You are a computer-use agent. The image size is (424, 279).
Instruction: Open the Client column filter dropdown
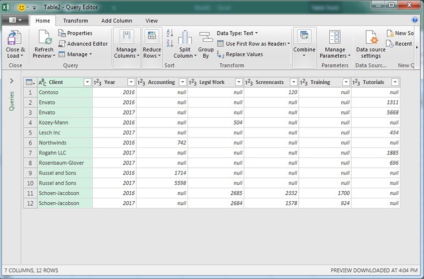(x=87, y=82)
